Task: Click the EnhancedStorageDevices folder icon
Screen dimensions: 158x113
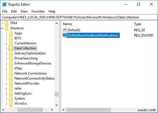Action: [11, 63]
